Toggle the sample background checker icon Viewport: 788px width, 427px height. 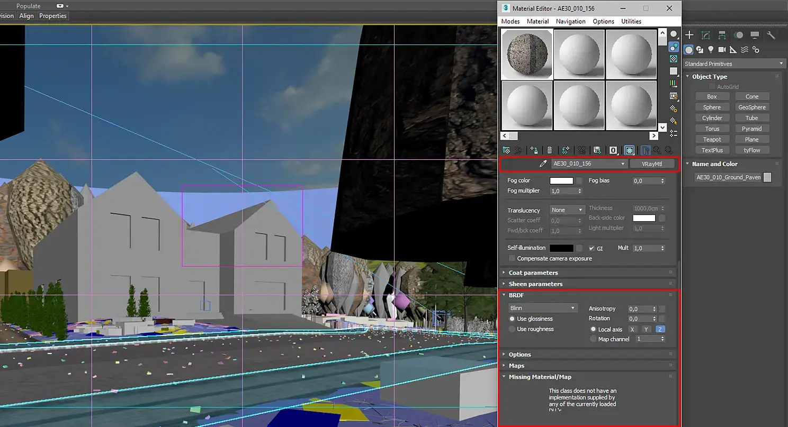(674, 58)
